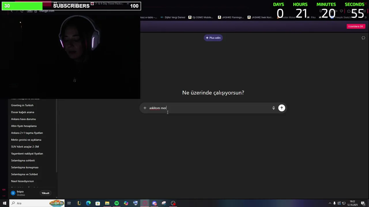The width and height of the screenshot is (369, 207).
Task: Click the Windows taskbar search box 'Ara'
Action: pyautogui.click(x=37, y=203)
